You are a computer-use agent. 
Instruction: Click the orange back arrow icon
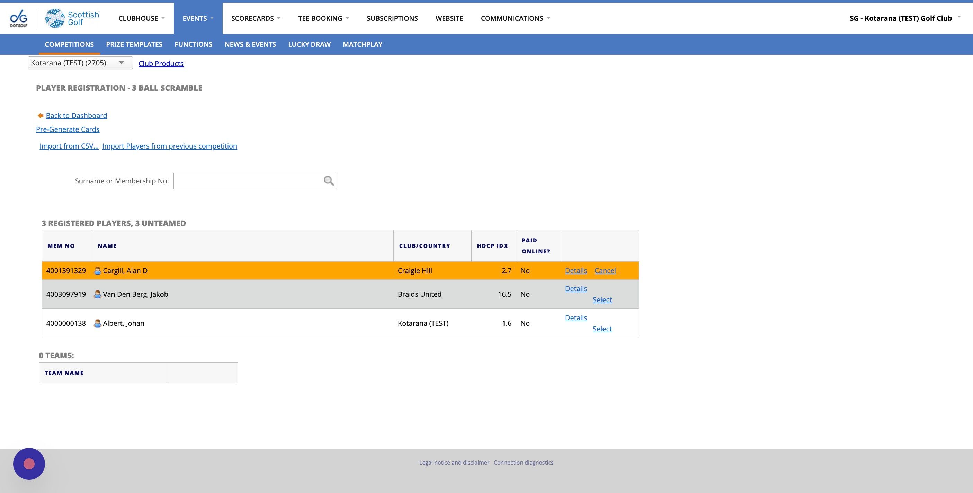41,116
